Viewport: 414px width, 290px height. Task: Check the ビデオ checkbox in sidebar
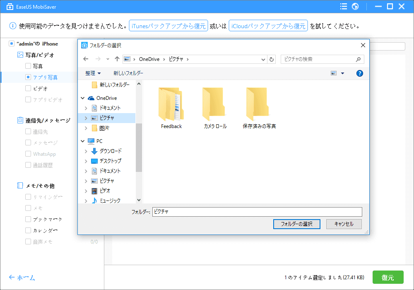(28, 88)
